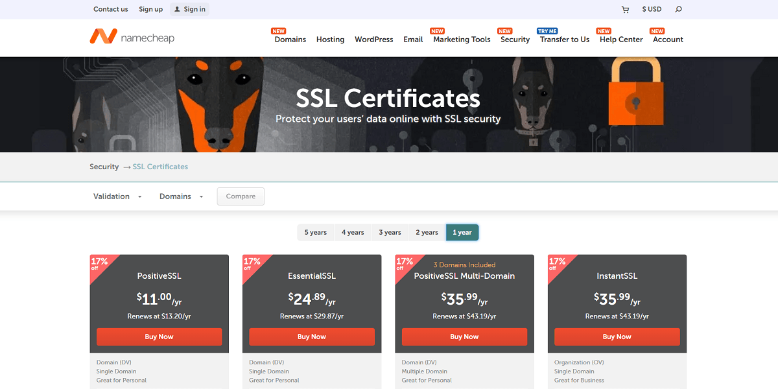Buy Now for InstantSSL
The width and height of the screenshot is (778, 389).
click(x=617, y=336)
